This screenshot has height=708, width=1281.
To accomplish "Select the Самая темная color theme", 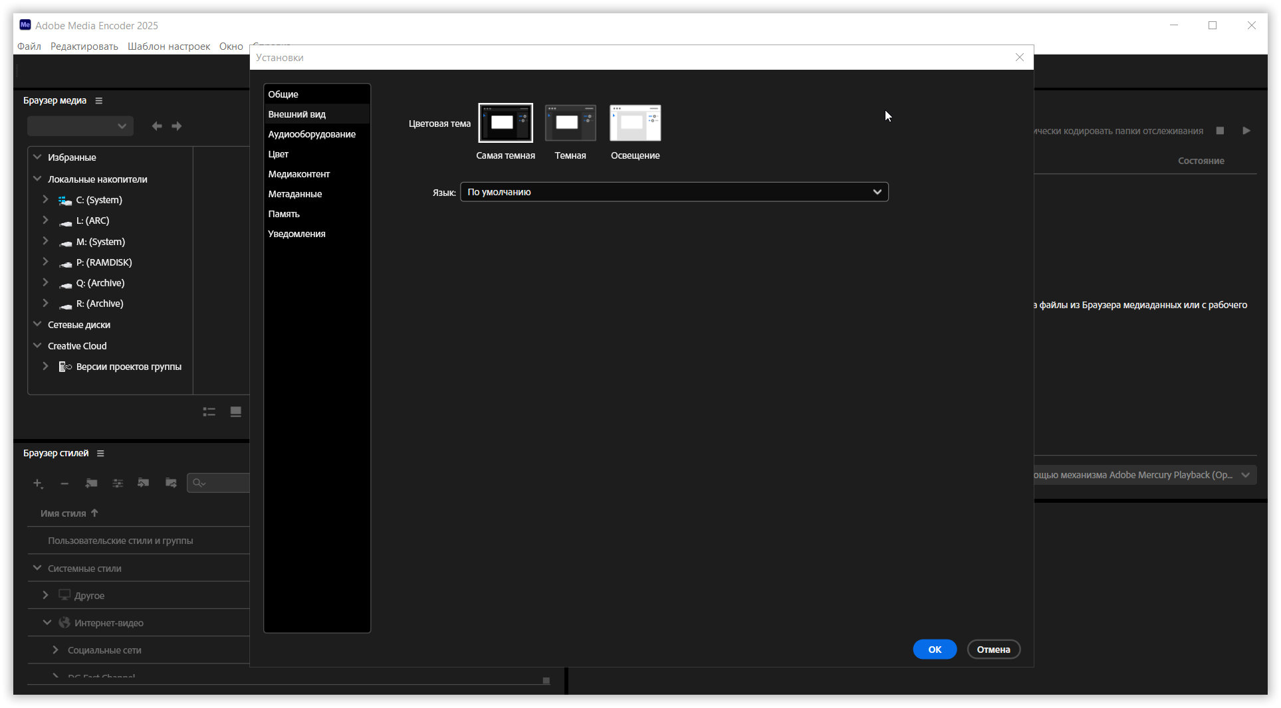I will pyautogui.click(x=505, y=123).
